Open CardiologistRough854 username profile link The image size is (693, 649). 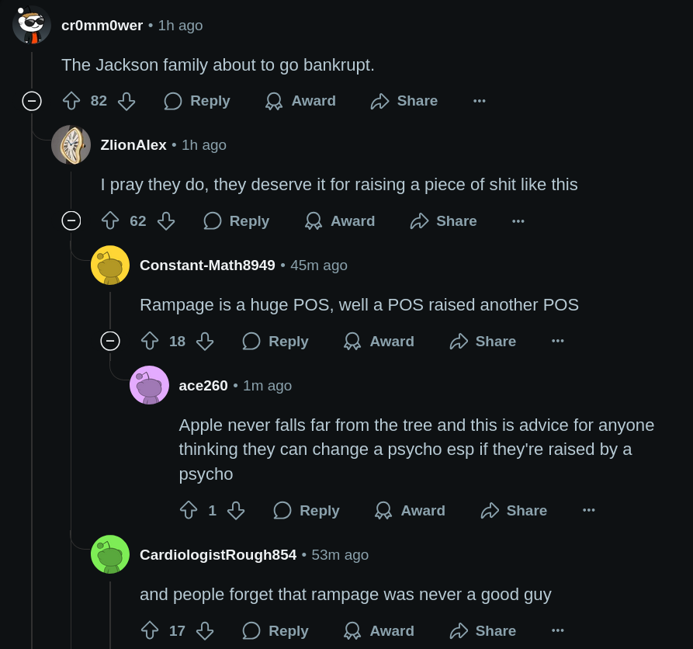coord(218,554)
